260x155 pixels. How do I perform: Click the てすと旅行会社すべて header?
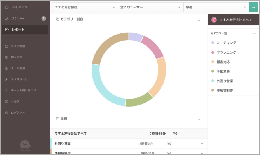(x=233, y=20)
